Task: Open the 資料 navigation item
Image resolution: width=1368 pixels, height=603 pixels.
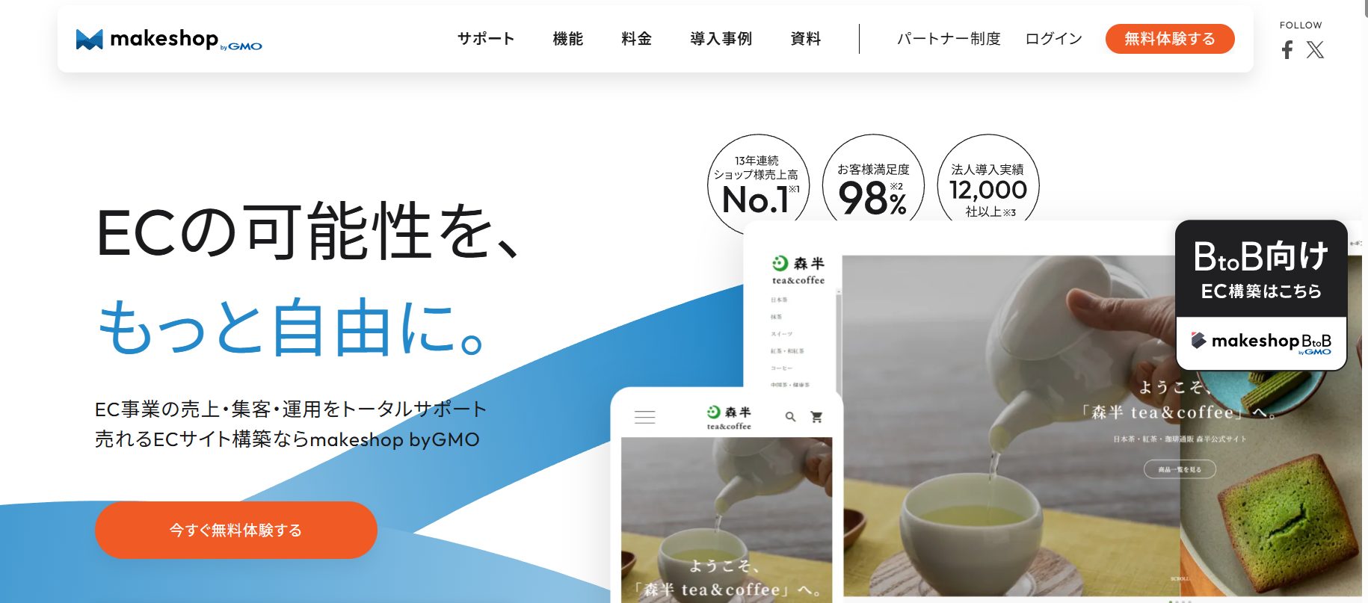Action: click(x=805, y=39)
